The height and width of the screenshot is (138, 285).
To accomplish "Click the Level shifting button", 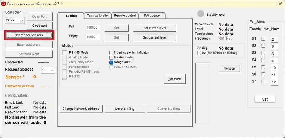I will 125,109.
